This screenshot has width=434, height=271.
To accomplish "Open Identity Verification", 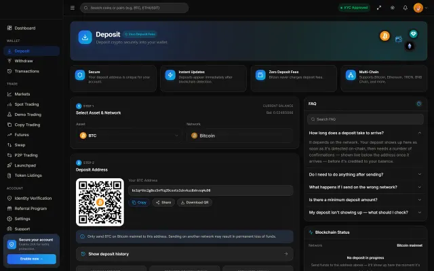I will point(32,199).
